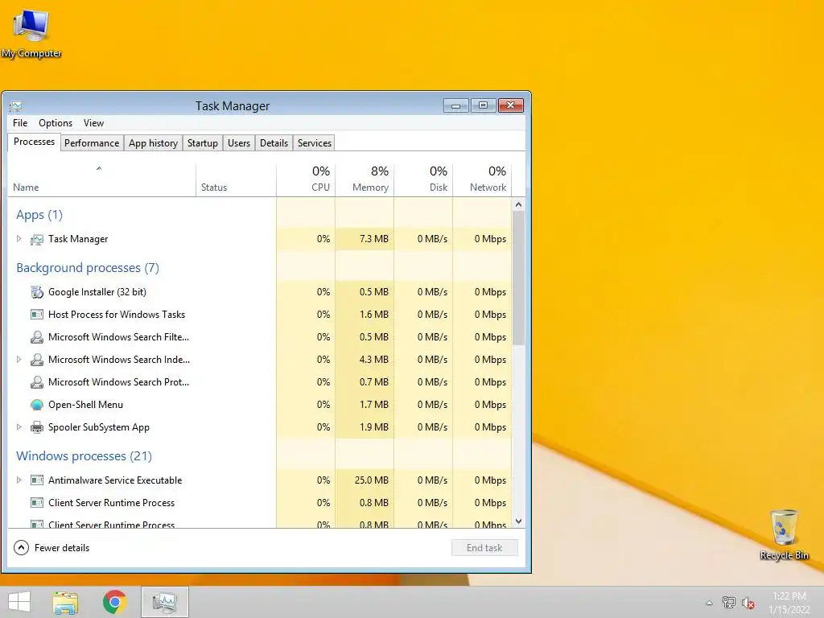Collapse view with Fewer details
The width and height of the screenshot is (824, 618).
pos(51,548)
